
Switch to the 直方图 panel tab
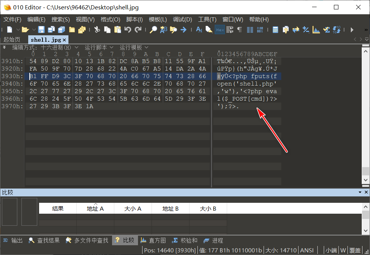tap(153, 240)
